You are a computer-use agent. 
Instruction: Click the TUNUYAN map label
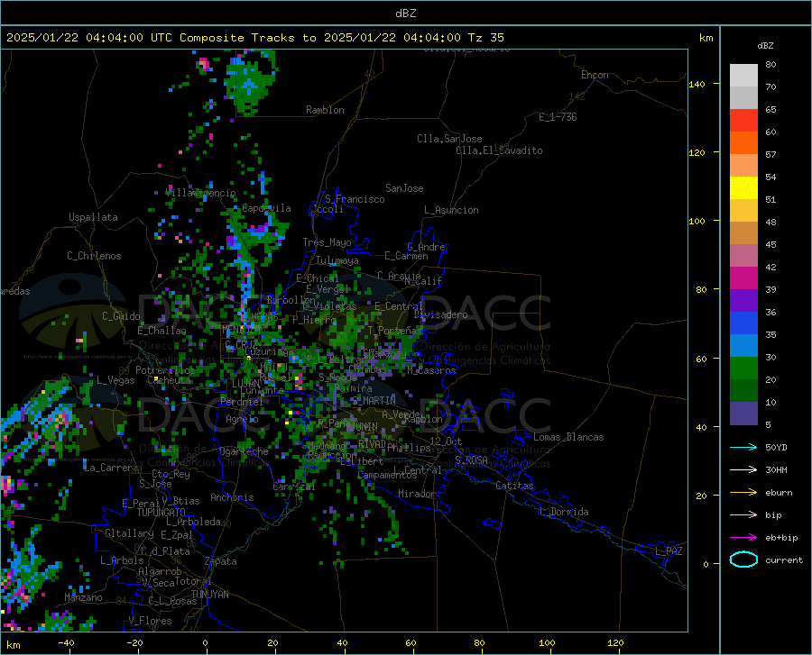coord(209,594)
